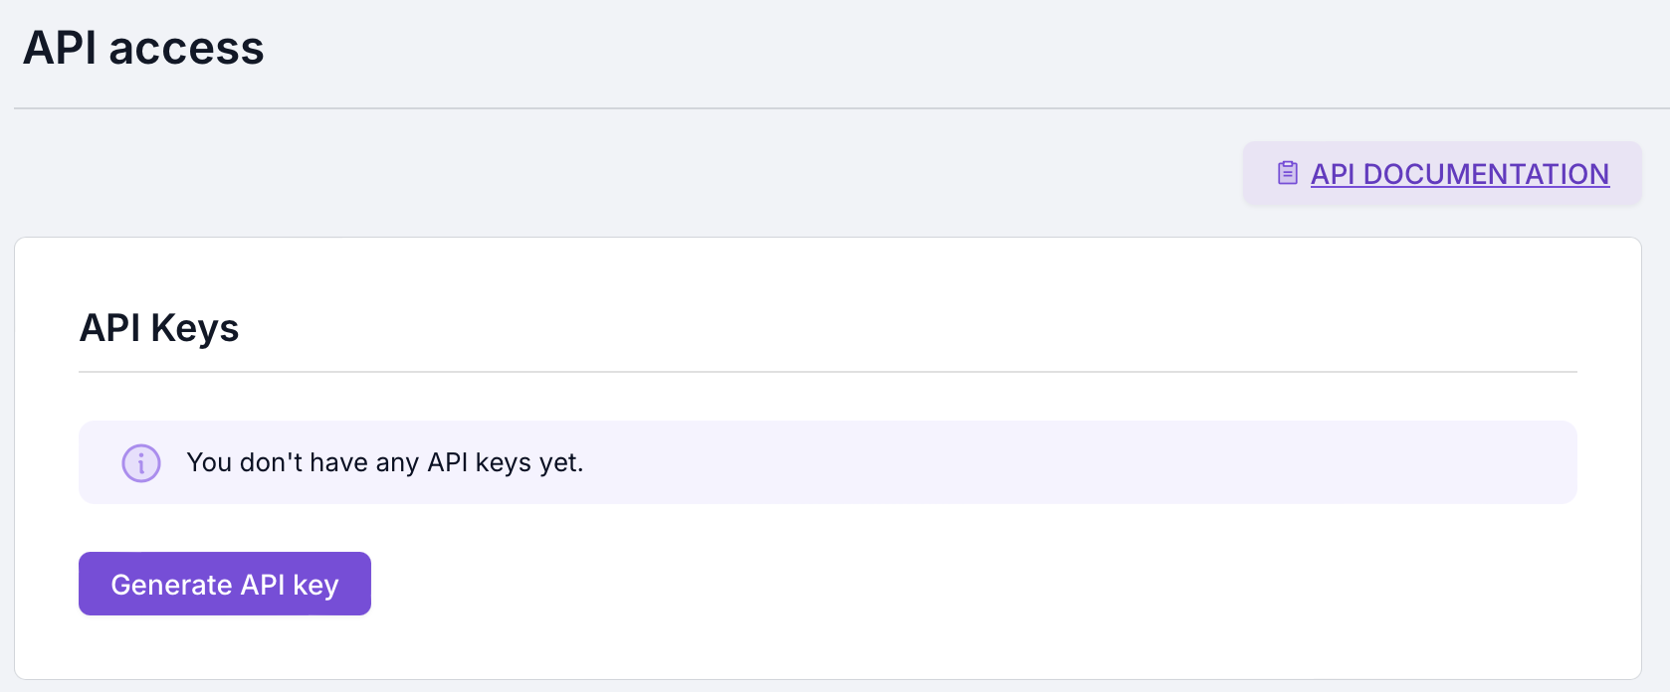Click the word 'access' in the page header
The image size is (1670, 692).
(x=186, y=48)
